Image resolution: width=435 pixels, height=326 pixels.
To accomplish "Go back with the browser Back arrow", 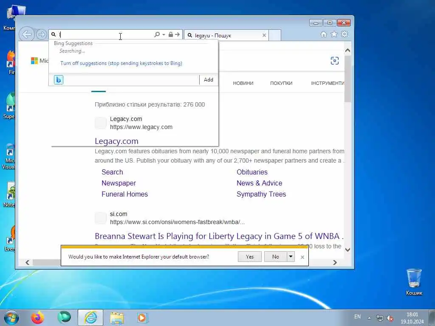I will click(27, 35).
